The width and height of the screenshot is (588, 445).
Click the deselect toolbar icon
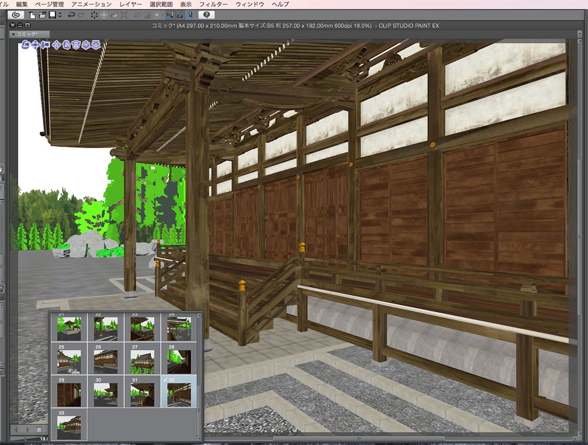pos(137,15)
